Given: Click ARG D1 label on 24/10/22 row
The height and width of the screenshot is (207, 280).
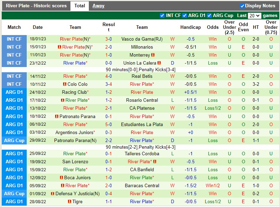Looking at the screenshot, I should pyautogui.click(x=14, y=92).
